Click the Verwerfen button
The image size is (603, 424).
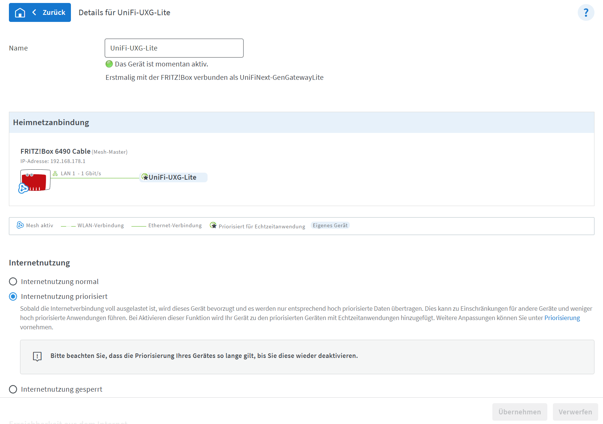[575, 412]
